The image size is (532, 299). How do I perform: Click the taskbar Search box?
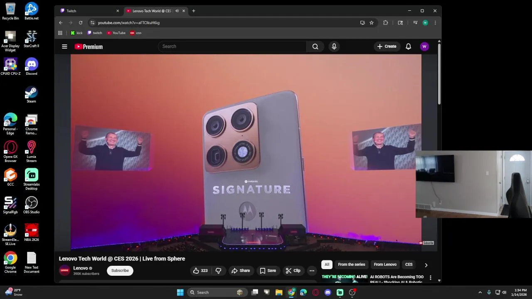(217, 292)
